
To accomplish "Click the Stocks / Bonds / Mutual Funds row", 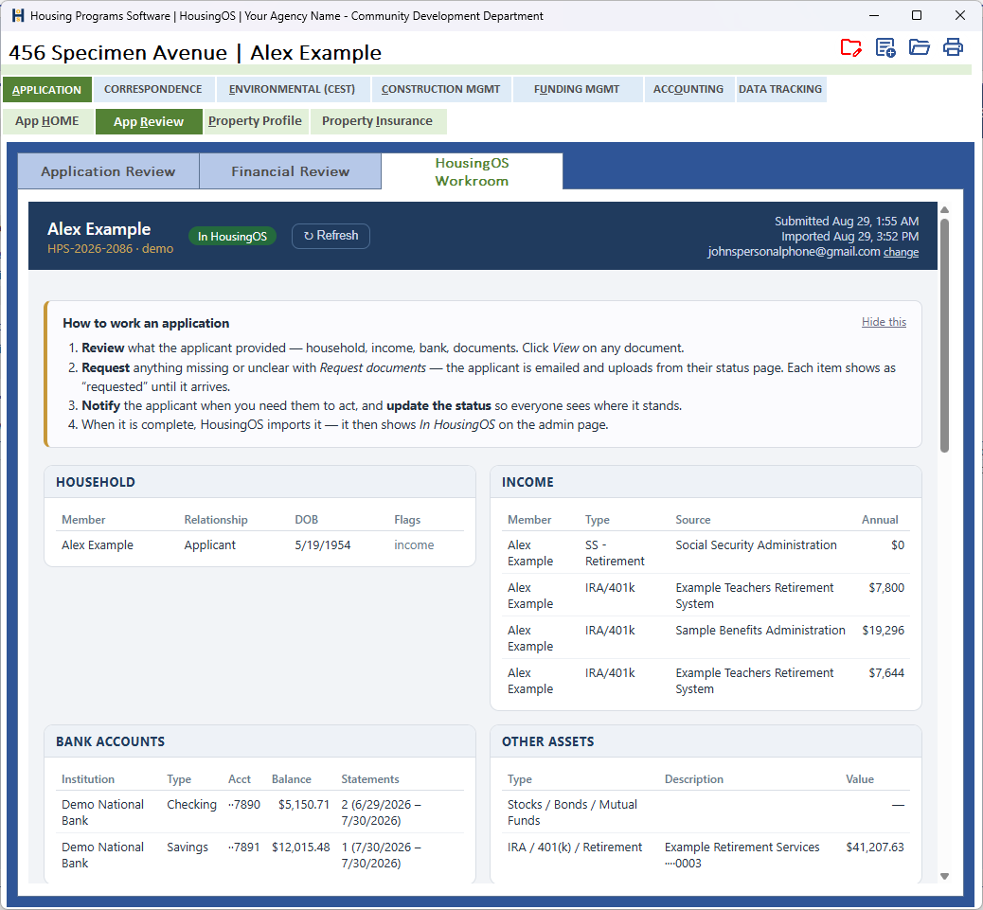I will (706, 812).
